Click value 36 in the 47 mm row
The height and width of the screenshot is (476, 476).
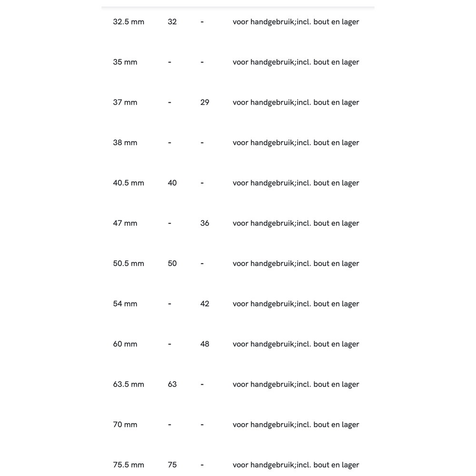(x=205, y=223)
